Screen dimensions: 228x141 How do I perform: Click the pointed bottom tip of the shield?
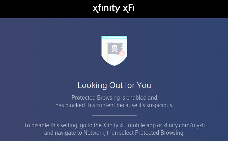(x=114, y=65)
